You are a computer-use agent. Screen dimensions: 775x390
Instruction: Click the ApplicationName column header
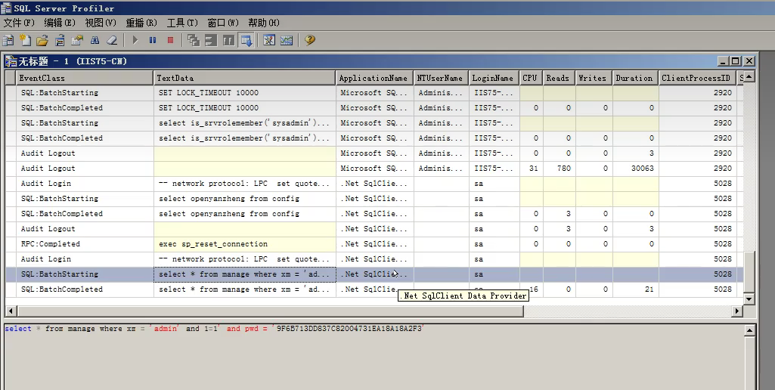click(x=375, y=78)
